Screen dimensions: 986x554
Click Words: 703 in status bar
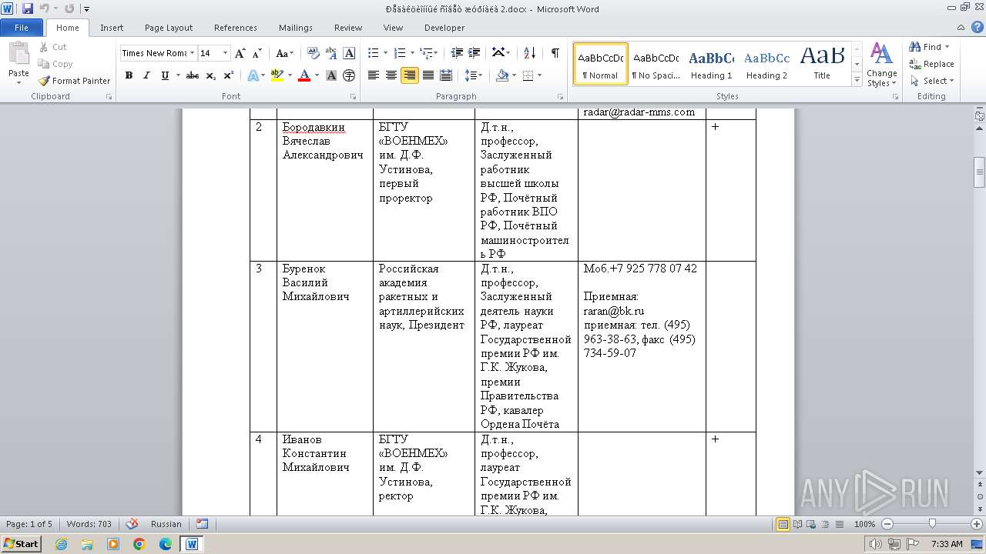pos(89,524)
